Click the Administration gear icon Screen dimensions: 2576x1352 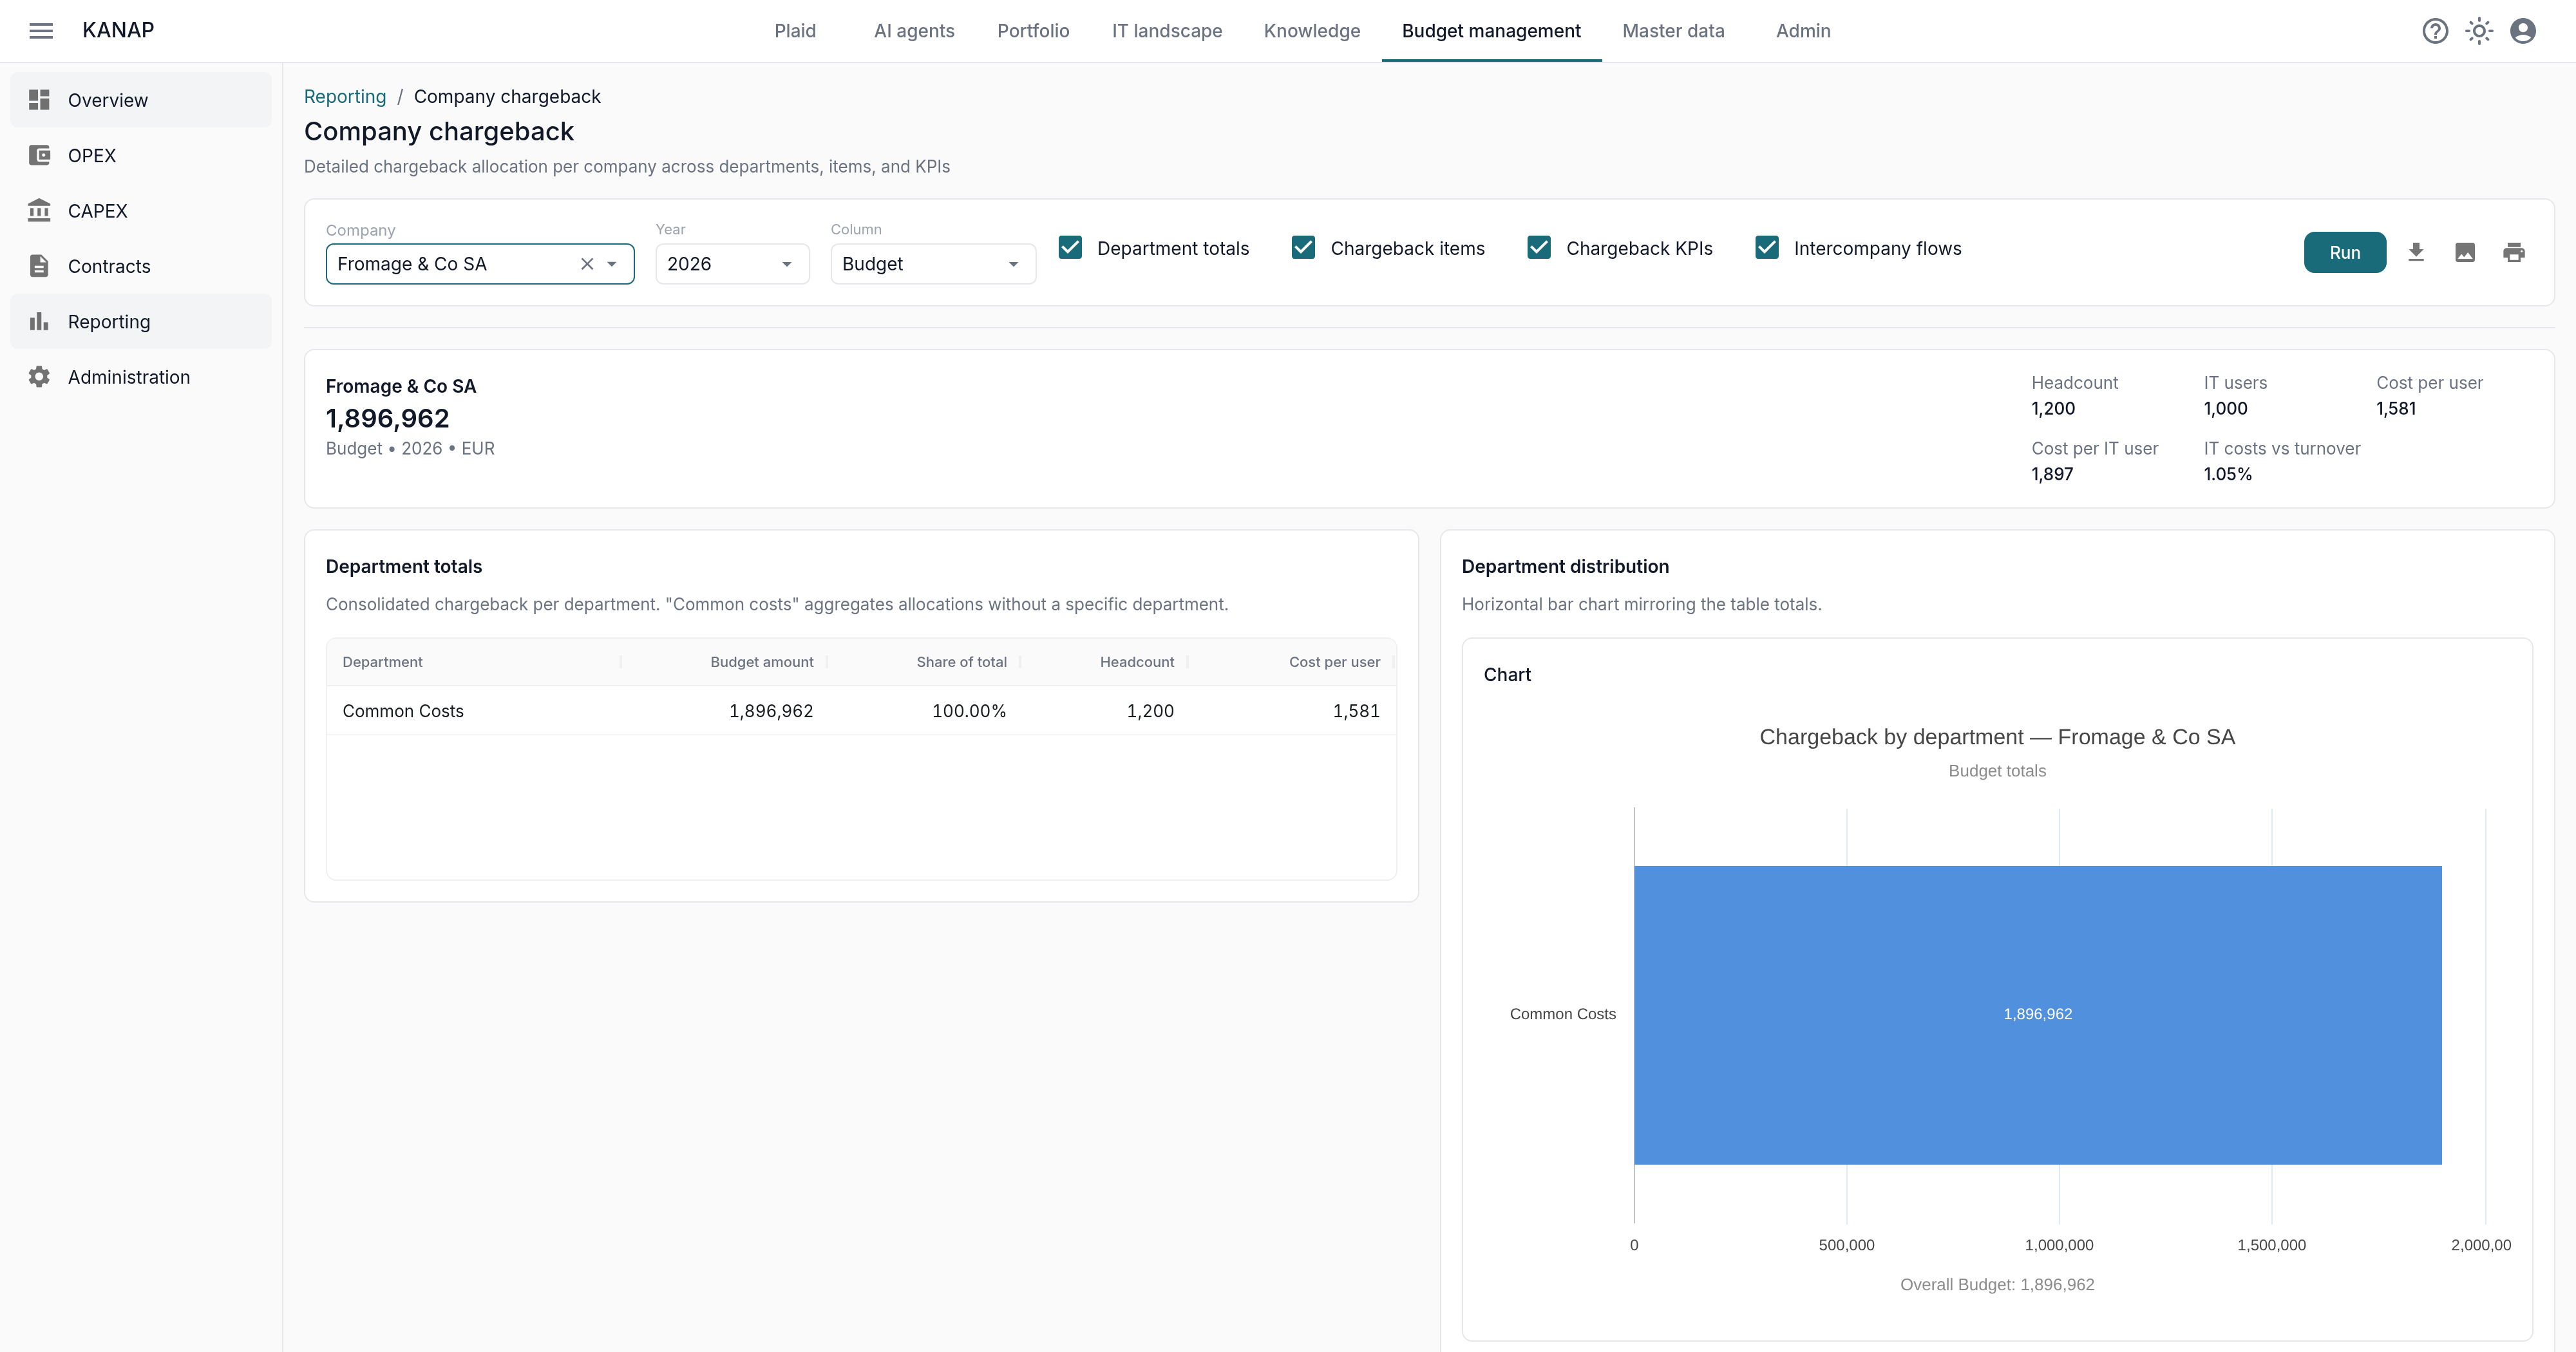(x=39, y=377)
